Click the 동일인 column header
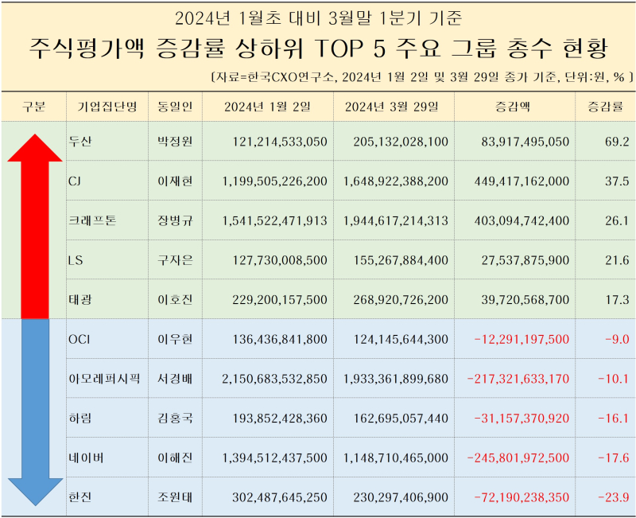 (x=175, y=107)
